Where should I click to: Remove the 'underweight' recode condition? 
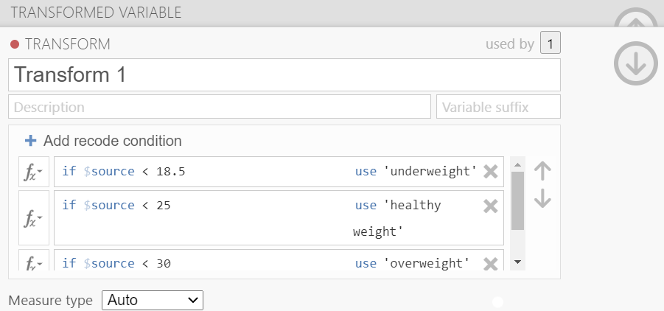(x=491, y=172)
